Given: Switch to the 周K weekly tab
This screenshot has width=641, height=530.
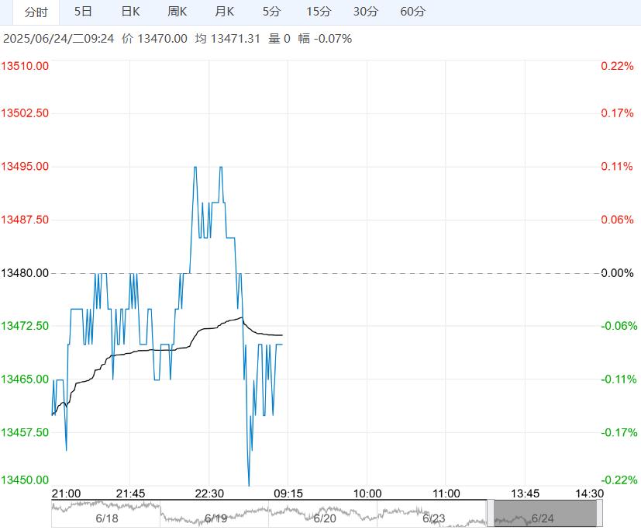Looking at the screenshot, I should (x=177, y=12).
